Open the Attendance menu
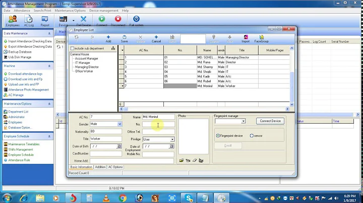 pos(22,11)
